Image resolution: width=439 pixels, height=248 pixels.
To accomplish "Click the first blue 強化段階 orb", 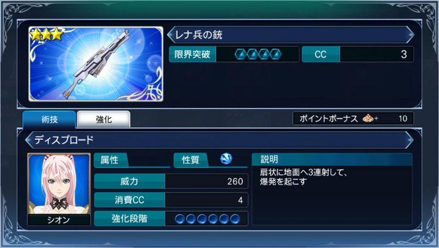I will 180,218.
